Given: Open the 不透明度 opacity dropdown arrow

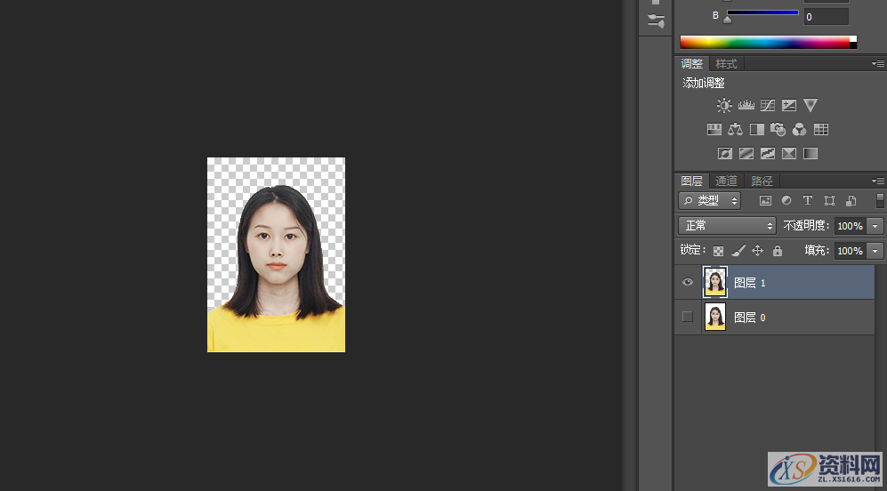Looking at the screenshot, I should (x=875, y=226).
